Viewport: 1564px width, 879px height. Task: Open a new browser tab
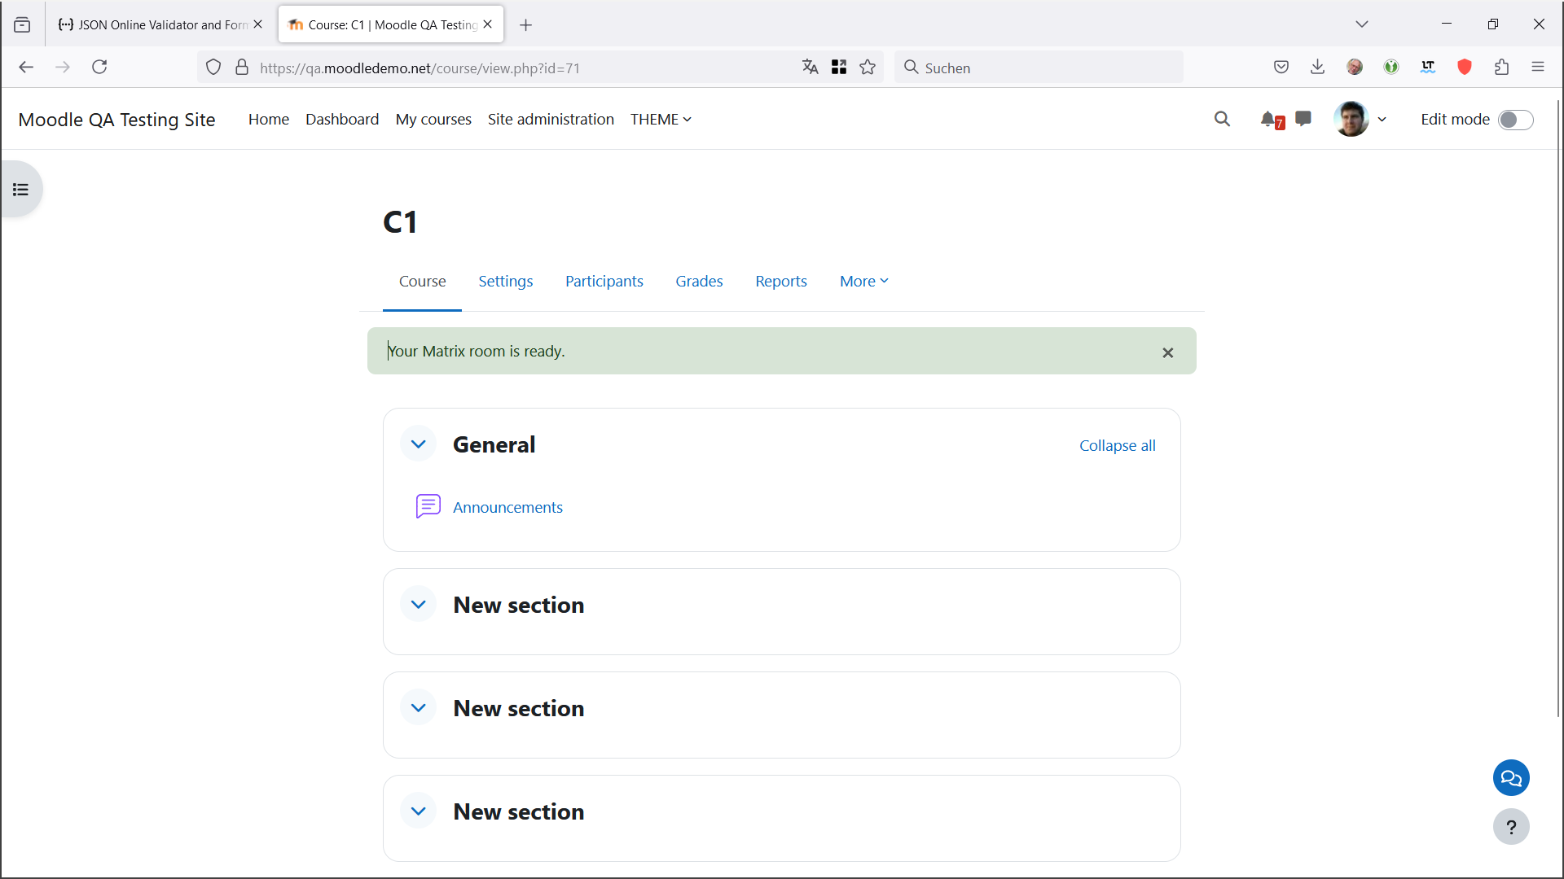pos(526,25)
